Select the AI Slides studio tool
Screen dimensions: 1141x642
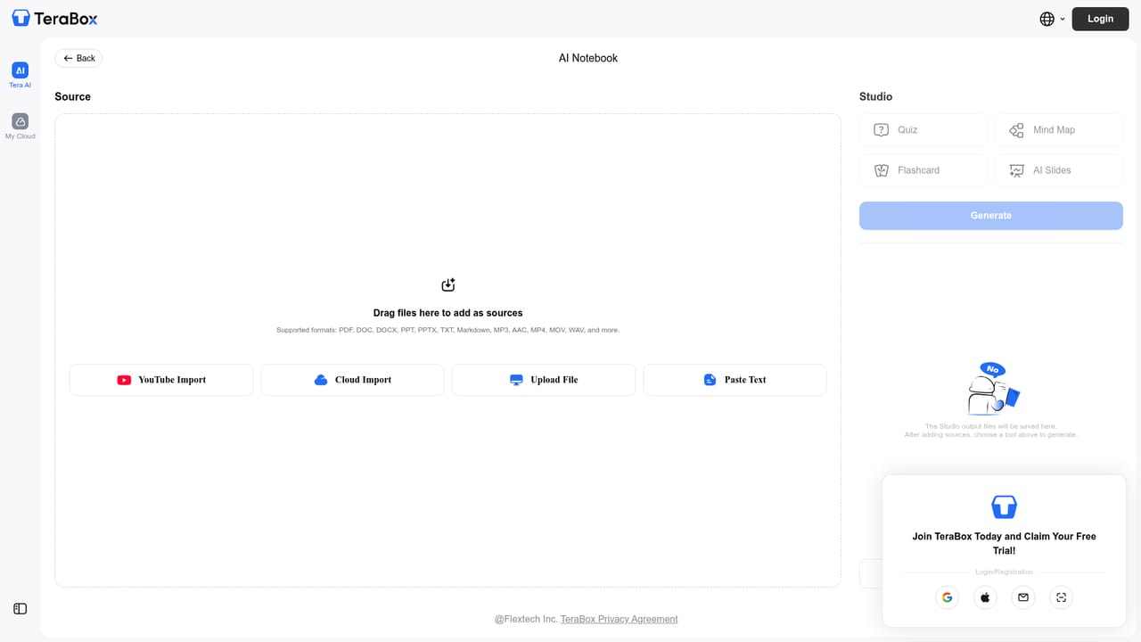pyautogui.click(x=1059, y=170)
